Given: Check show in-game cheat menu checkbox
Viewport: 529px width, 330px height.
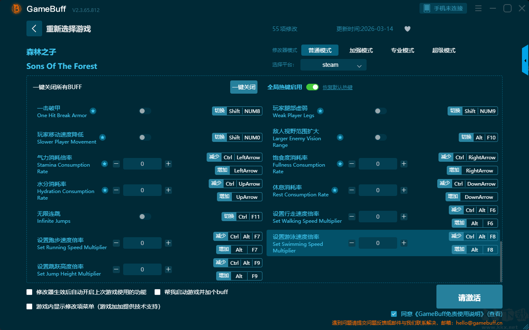Looking at the screenshot, I should (x=29, y=306).
